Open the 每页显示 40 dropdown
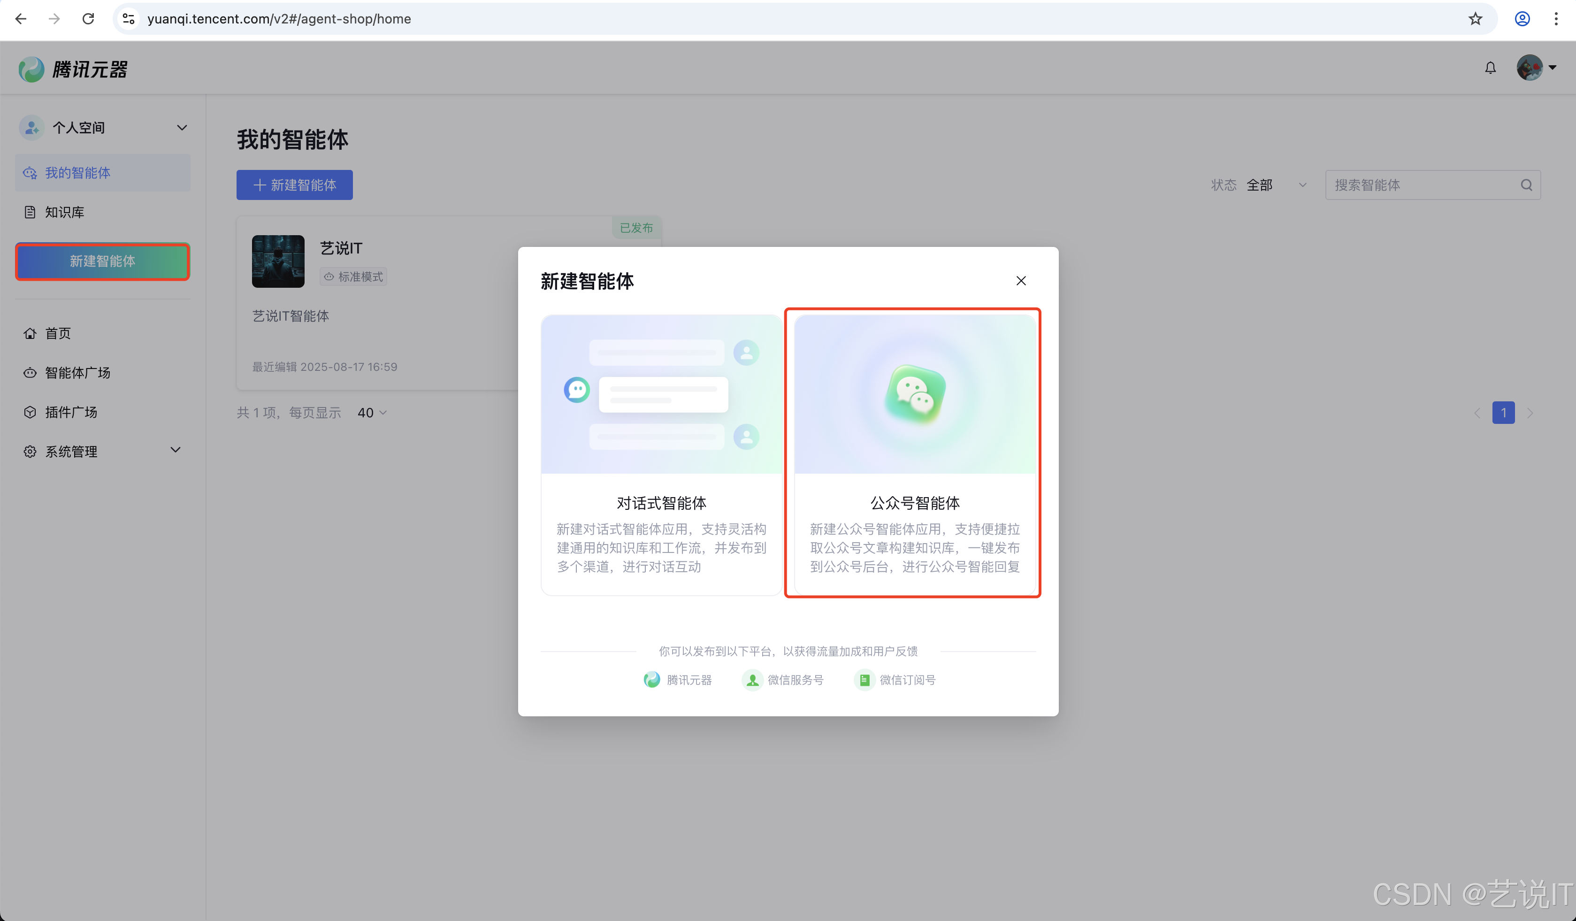The height and width of the screenshot is (921, 1576). [x=370, y=412]
